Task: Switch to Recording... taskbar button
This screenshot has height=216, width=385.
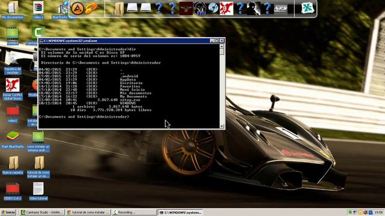Action: click(x=134, y=212)
